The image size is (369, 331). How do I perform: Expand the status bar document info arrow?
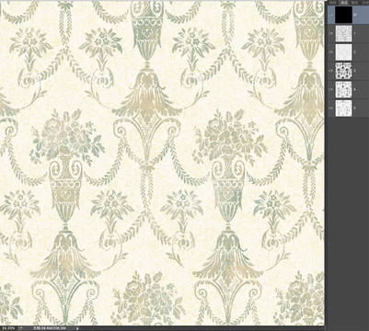click(x=78, y=328)
